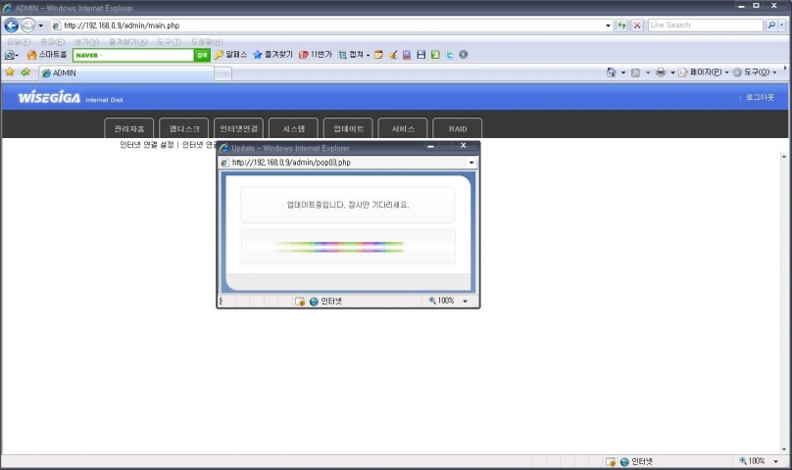792x470 pixels.
Task: Click the Live Search magnifier icon
Action: 769,24
